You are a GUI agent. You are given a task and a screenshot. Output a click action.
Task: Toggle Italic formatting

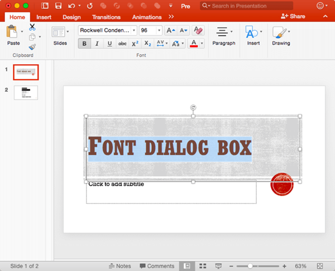coord(97,43)
